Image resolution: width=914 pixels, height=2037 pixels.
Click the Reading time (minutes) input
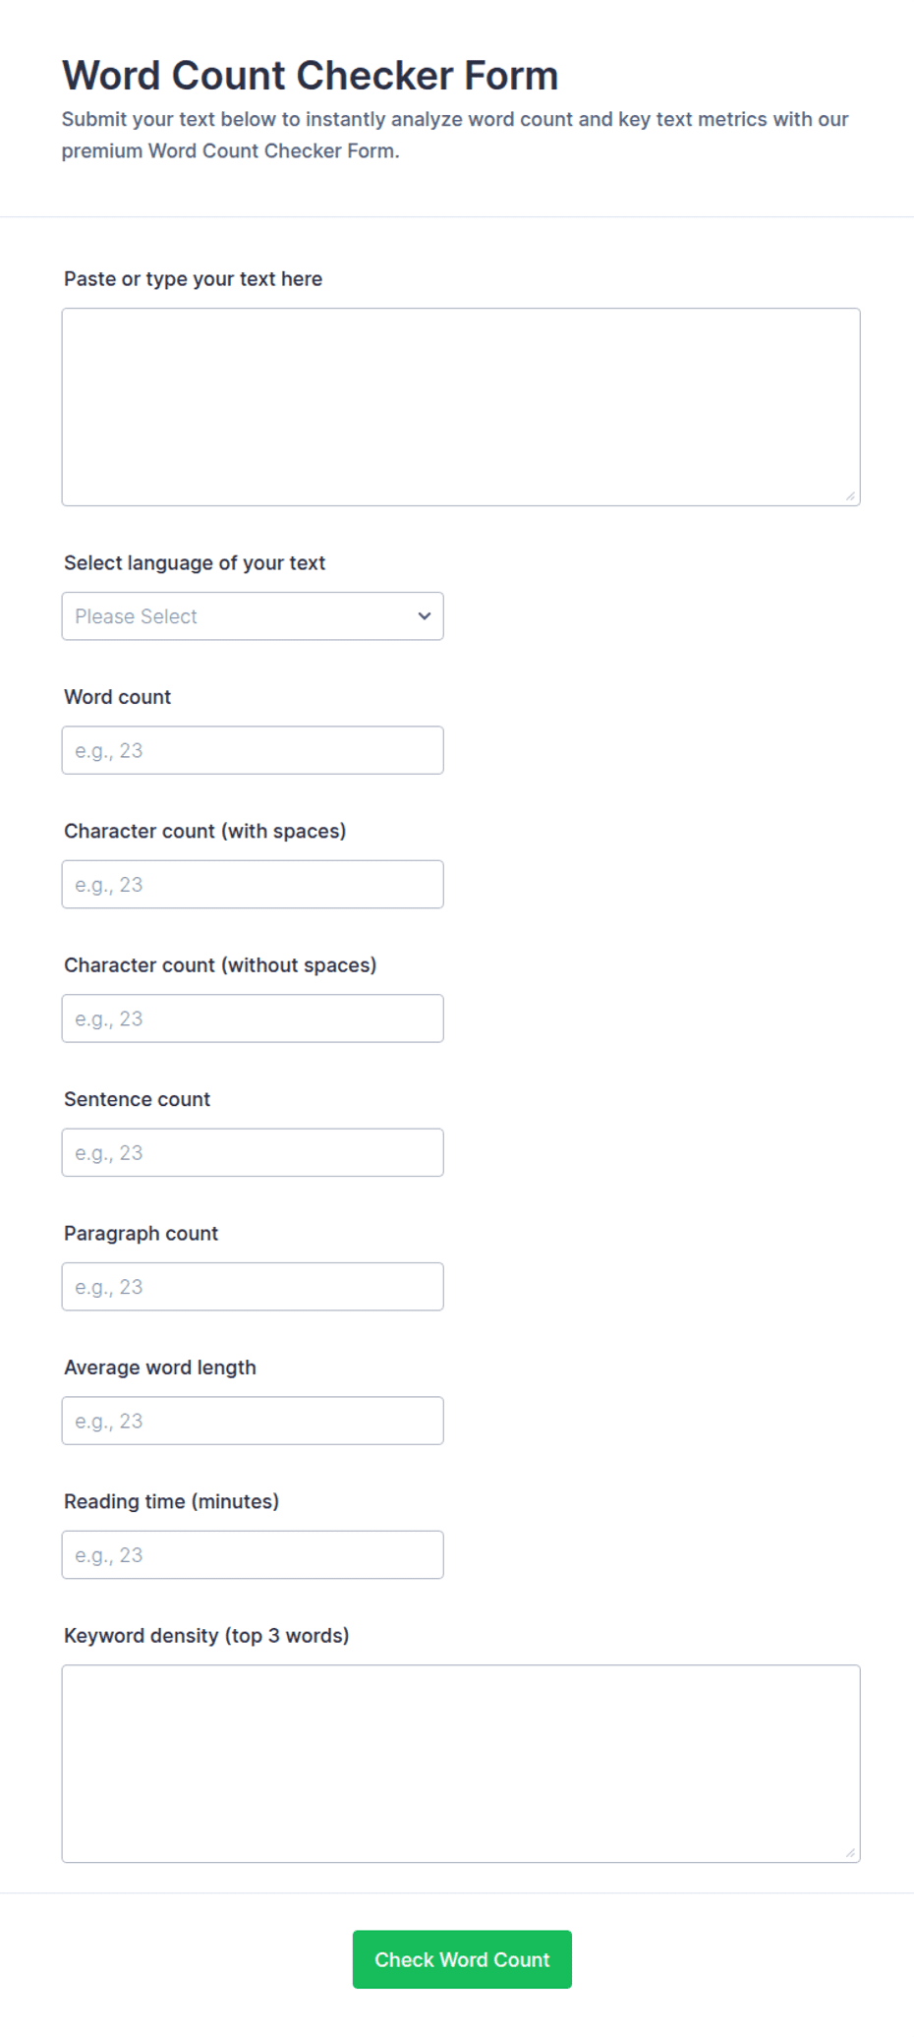tap(253, 1555)
